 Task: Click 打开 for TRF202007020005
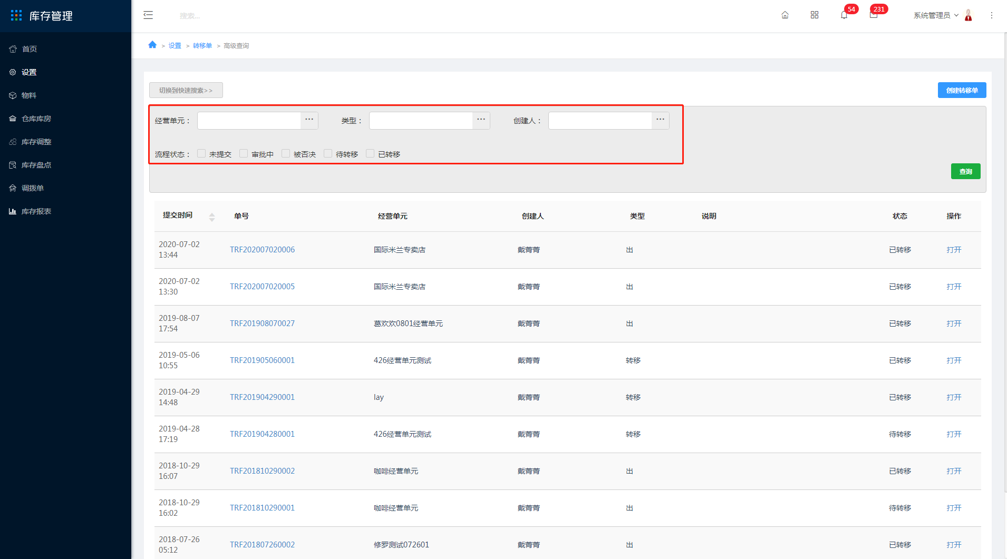pyautogui.click(x=954, y=287)
